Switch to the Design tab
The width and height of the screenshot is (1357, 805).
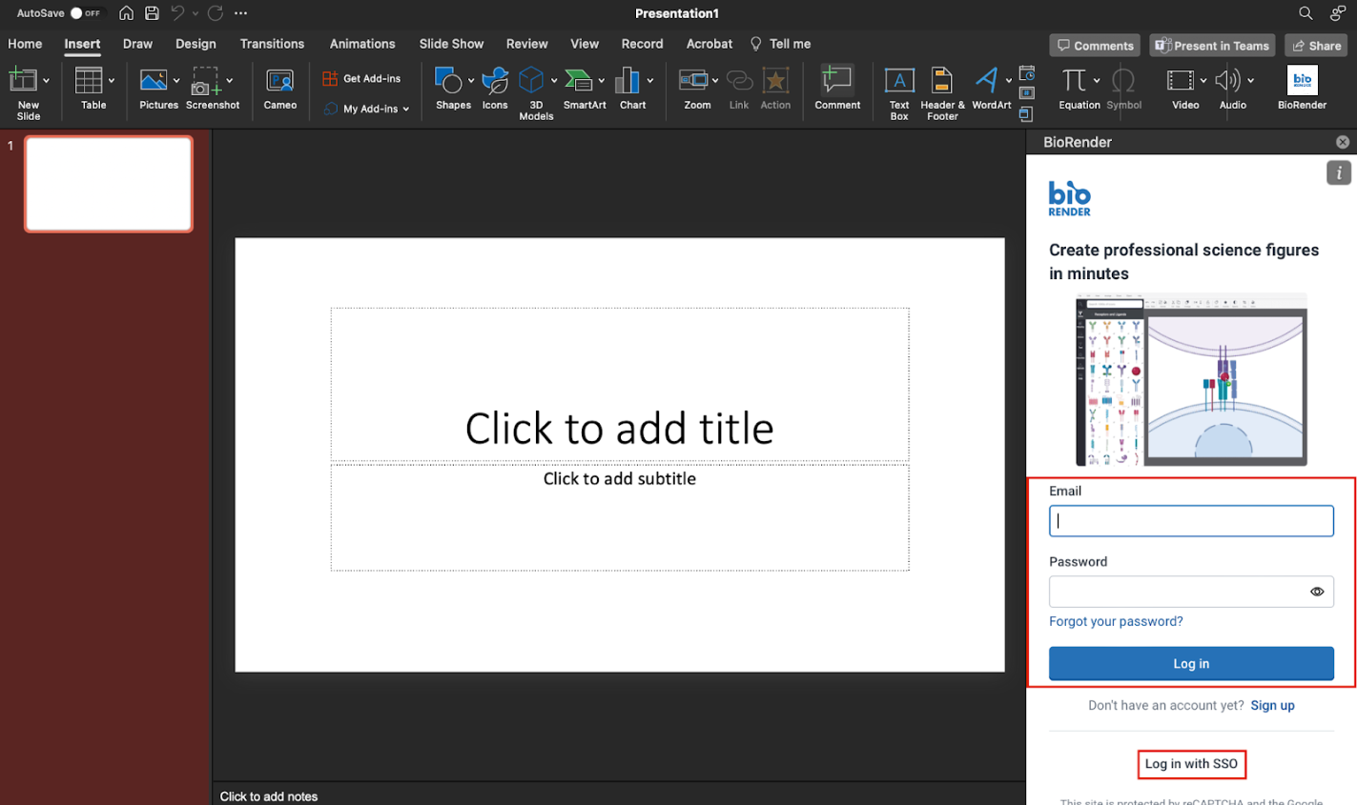(x=195, y=44)
